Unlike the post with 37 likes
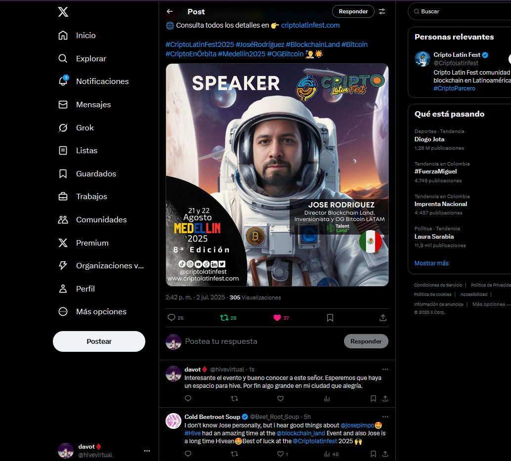Image resolution: width=511 pixels, height=461 pixels. click(281, 318)
